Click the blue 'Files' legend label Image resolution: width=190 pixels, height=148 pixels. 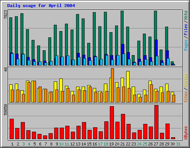(186, 30)
